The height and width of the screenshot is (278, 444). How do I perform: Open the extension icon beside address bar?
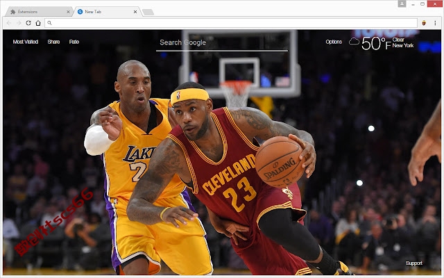point(424,23)
